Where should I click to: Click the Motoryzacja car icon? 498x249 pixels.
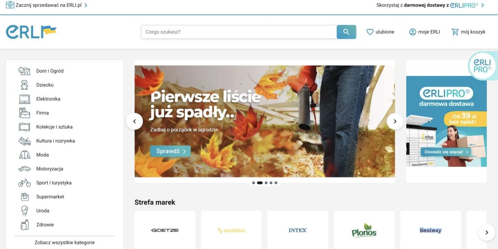(24, 169)
